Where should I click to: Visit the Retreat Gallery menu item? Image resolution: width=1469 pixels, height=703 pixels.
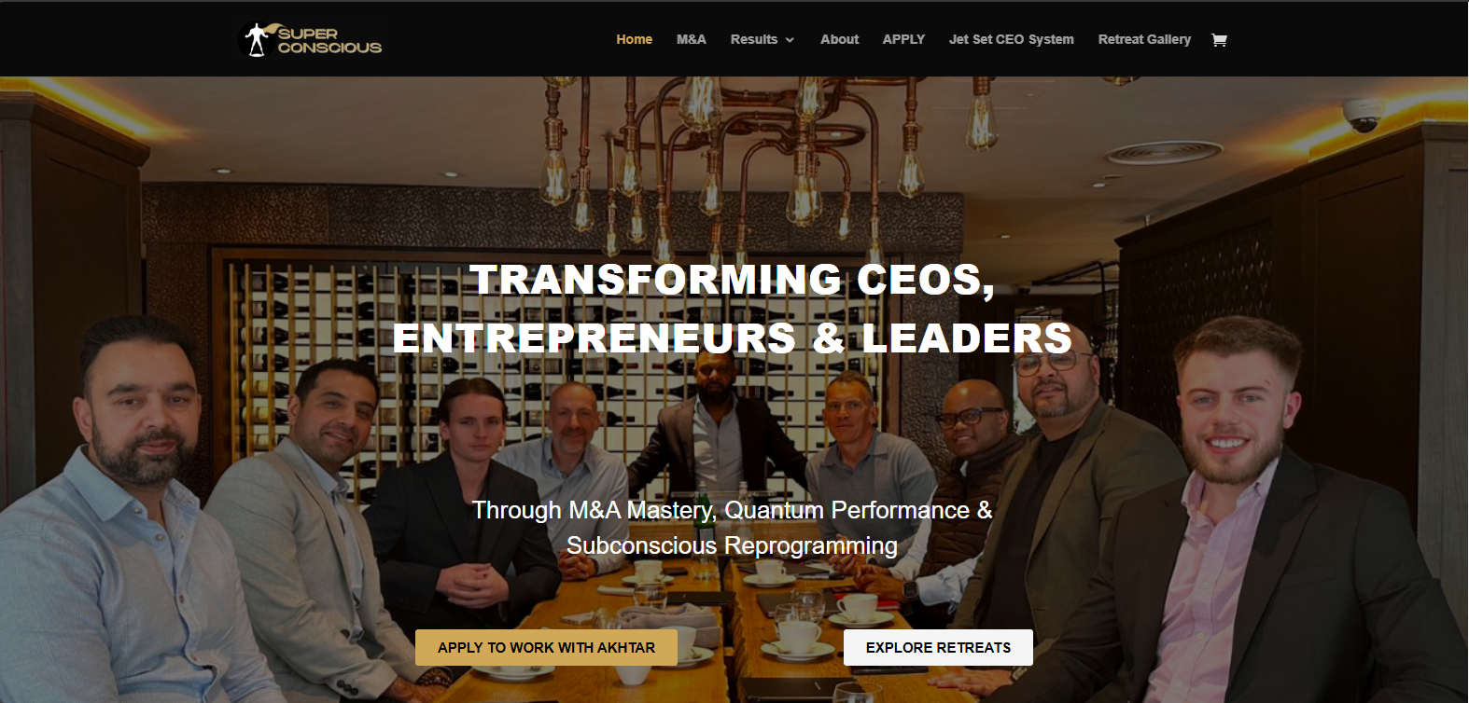pos(1144,39)
